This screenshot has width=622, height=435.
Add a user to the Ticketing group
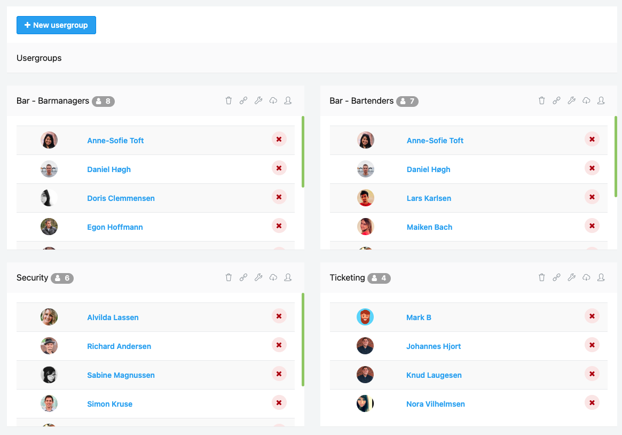[x=601, y=277]
